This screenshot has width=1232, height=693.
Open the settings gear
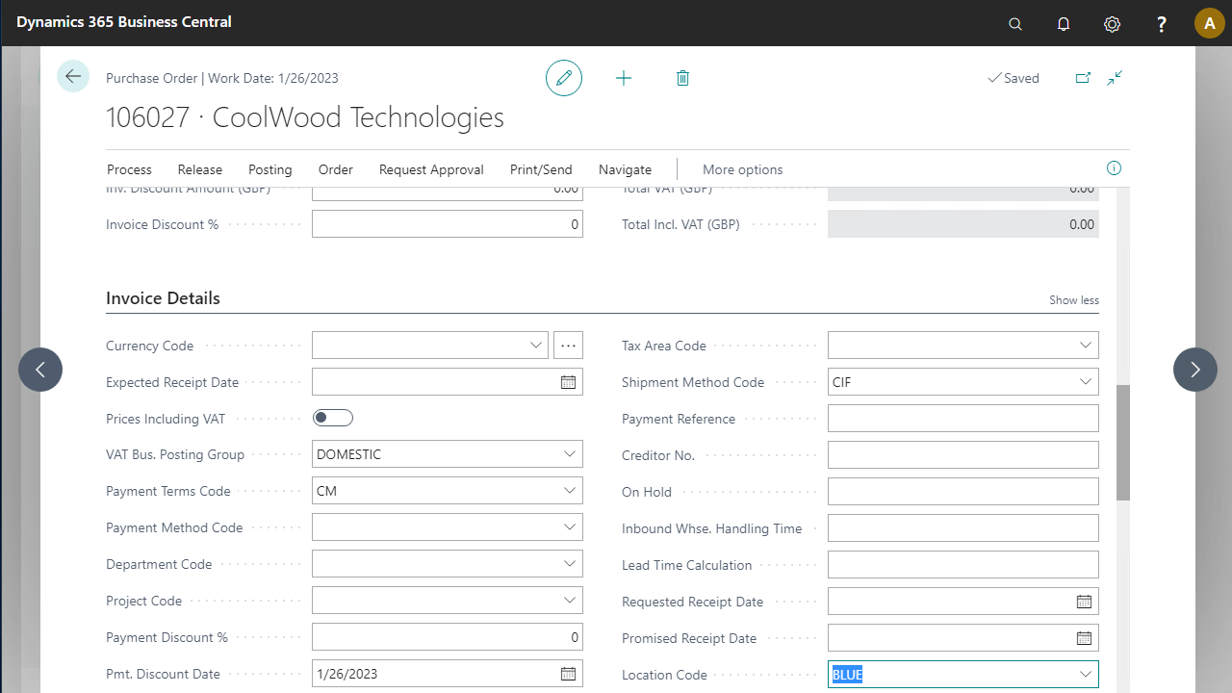[1112, 23]
